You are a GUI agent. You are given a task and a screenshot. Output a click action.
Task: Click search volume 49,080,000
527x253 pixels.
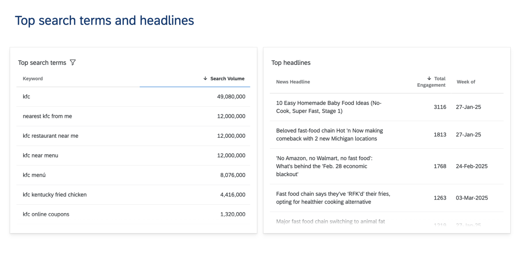pos(231,96)
